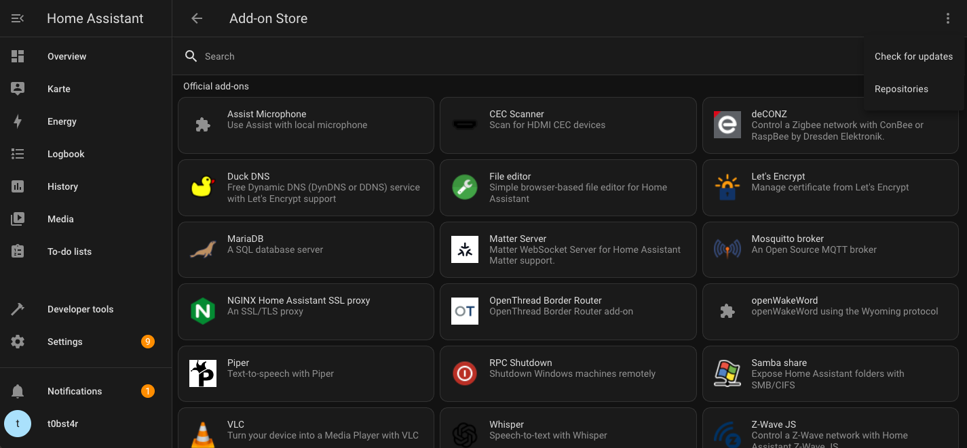
Task: Click the Media play icon
Action: tap(18, 219)
